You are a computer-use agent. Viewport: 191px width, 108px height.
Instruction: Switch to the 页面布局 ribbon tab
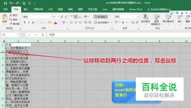[x=38, y=9]
